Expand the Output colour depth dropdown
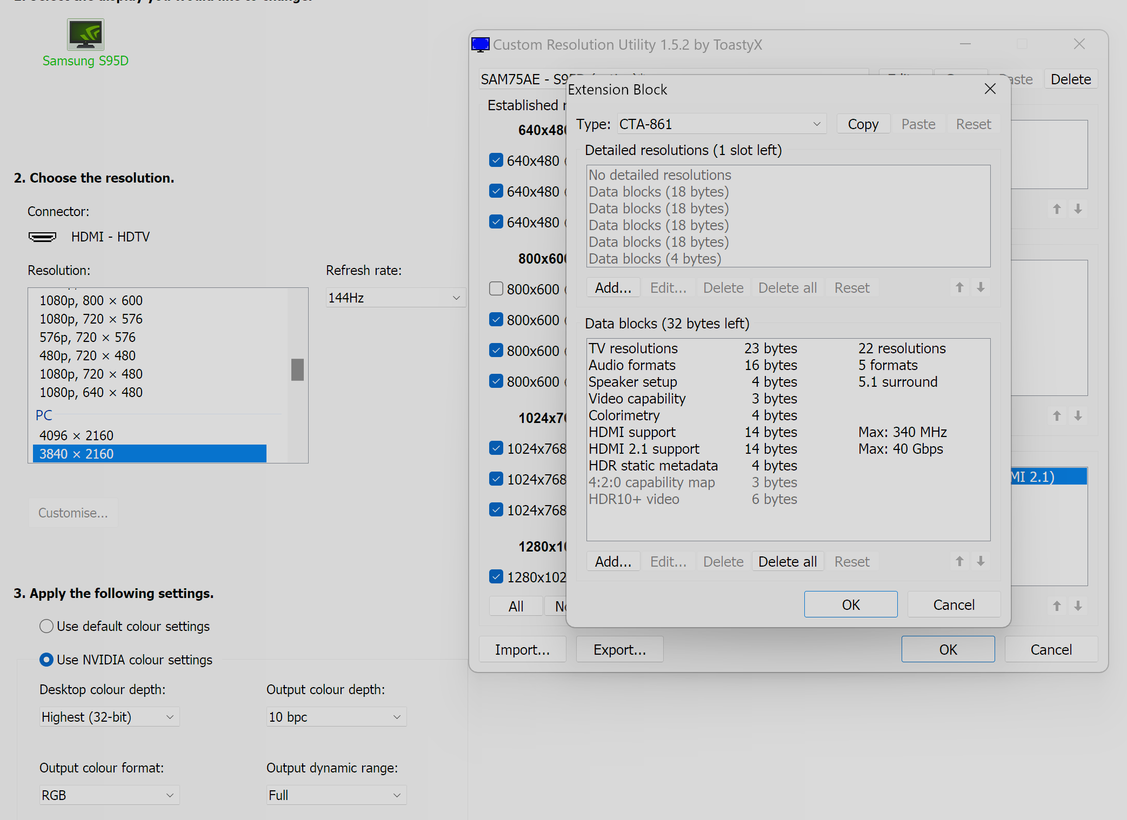The image size is (1127, 820). click(x=336, y=717)
